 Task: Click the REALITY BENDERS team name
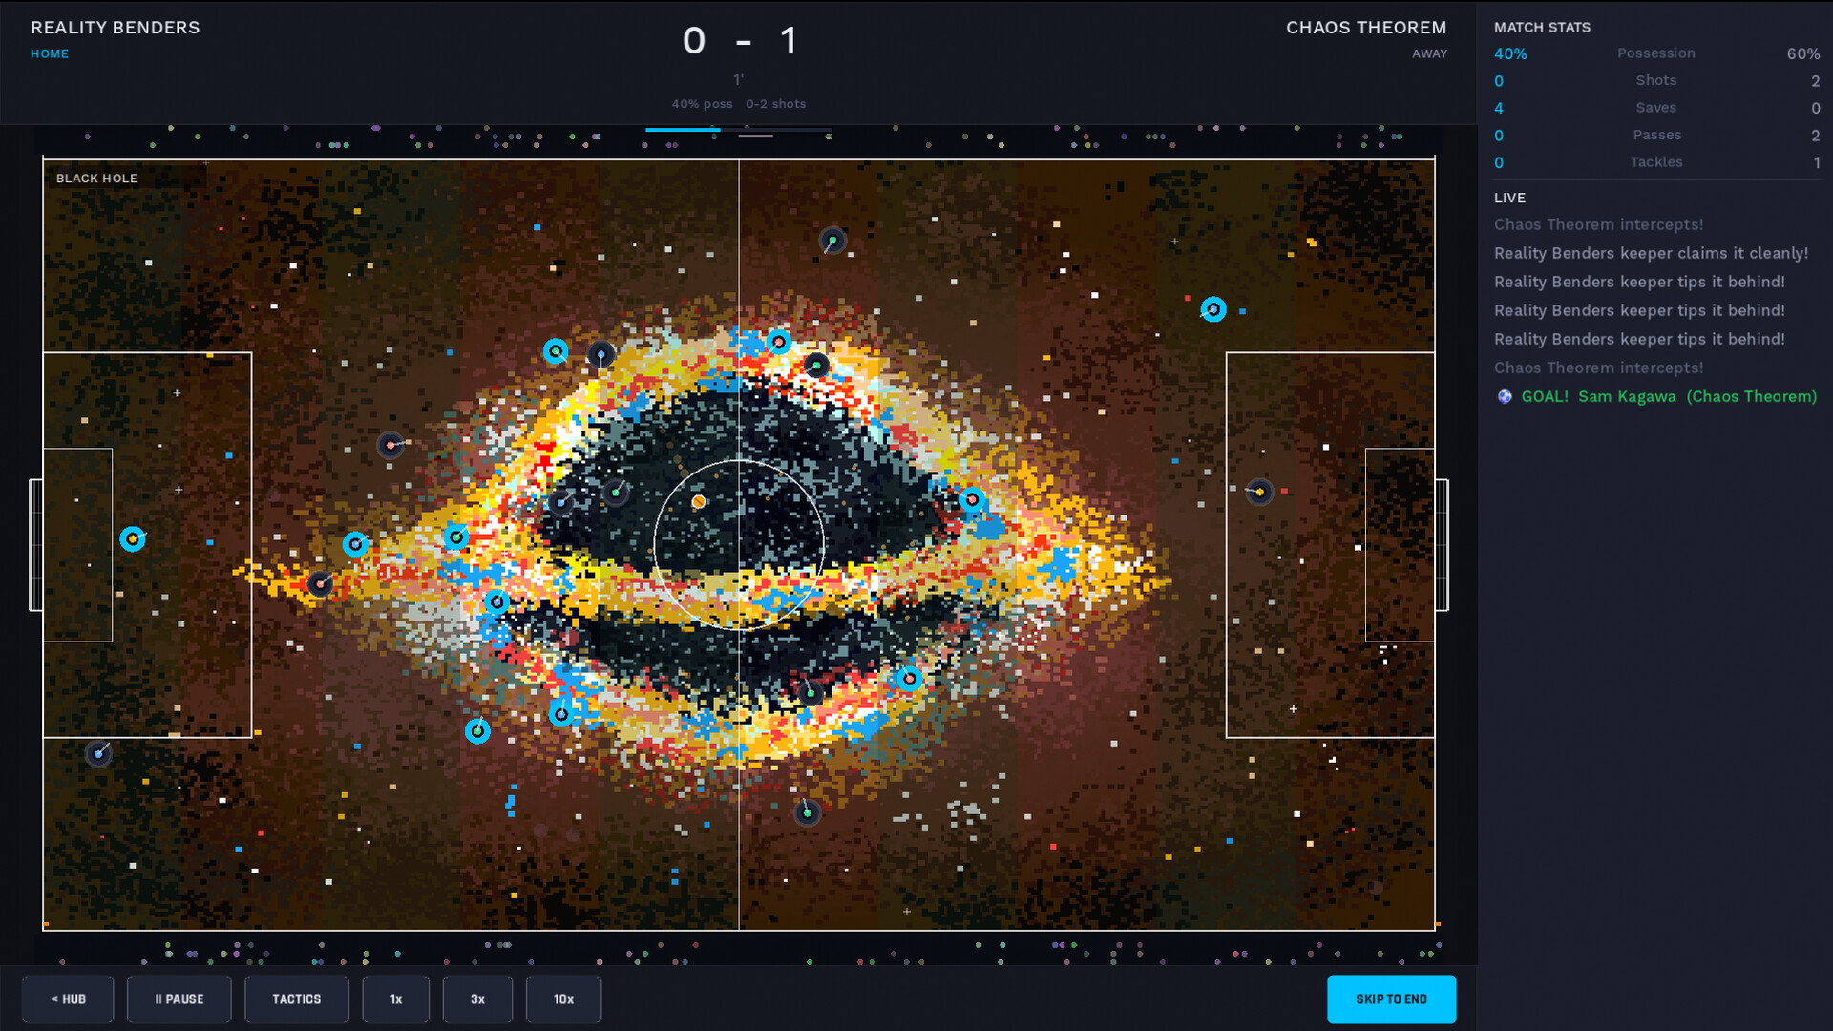(x=116, y=28)
